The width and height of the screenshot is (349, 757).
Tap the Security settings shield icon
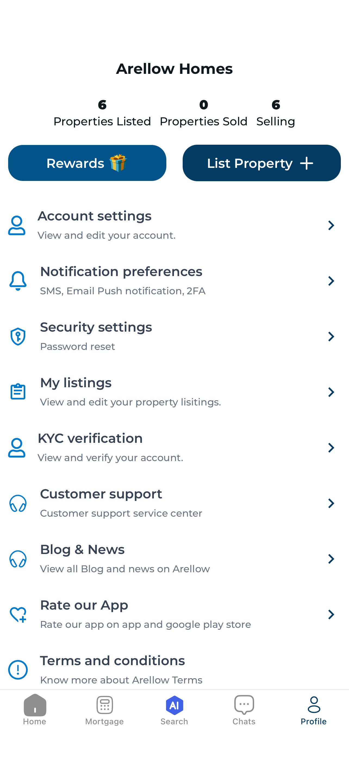(x=18, y=337)
